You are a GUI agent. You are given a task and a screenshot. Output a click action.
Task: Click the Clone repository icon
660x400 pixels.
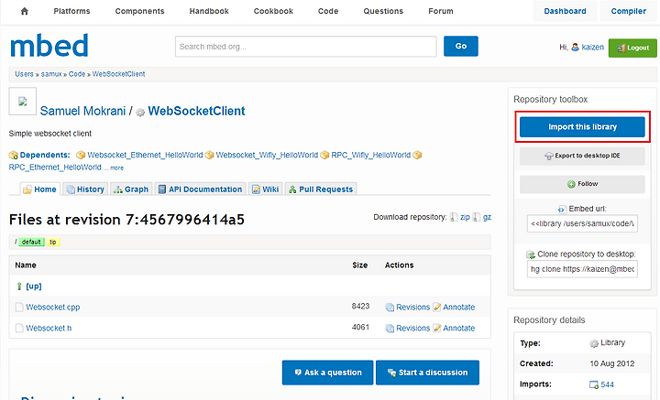[x=531, y=254]
